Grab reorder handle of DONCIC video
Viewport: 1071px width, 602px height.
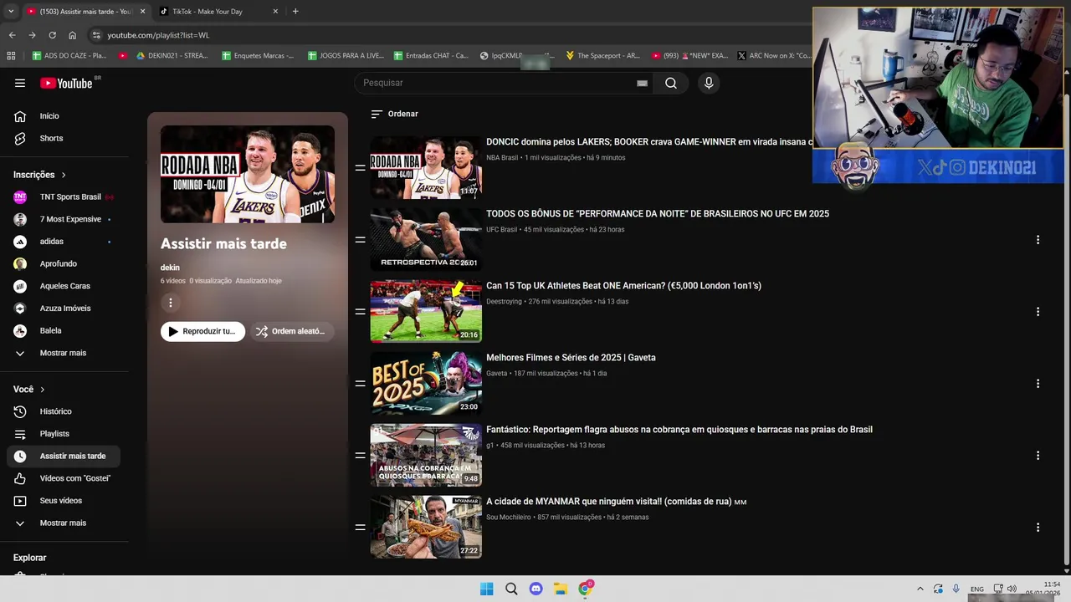(360, 168)
